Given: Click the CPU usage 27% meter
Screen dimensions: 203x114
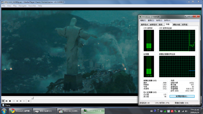Looking at the screenshot, I should pos(149,41).
